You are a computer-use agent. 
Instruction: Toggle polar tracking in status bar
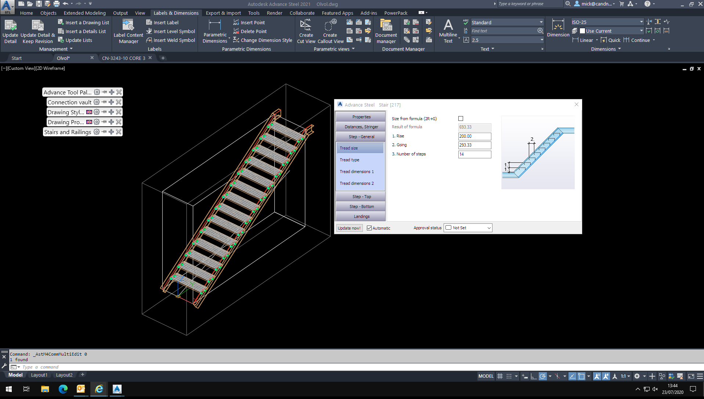[542, 376]
